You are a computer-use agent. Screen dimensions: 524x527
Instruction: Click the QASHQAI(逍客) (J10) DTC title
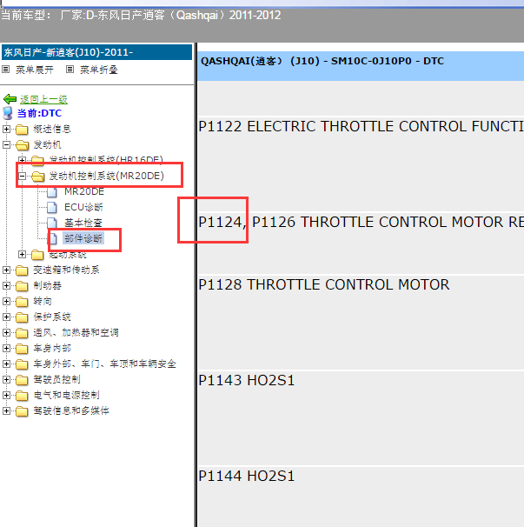tap(322, 61)
